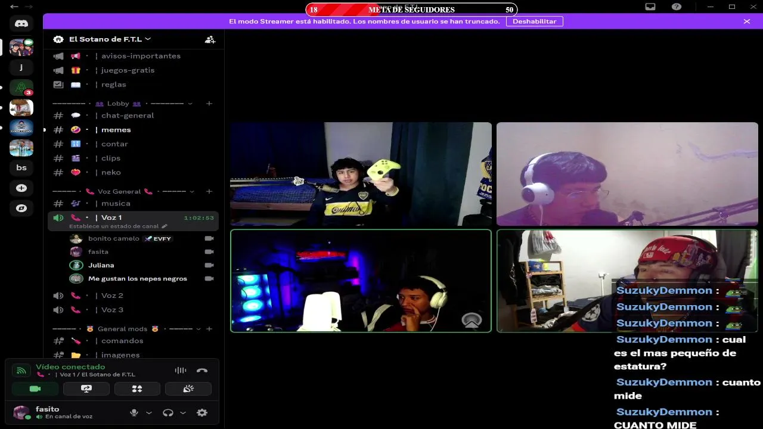Viewport: 763px width, 429px height.
Task: Deafen with the headphones icon
Action: [168, 412]
